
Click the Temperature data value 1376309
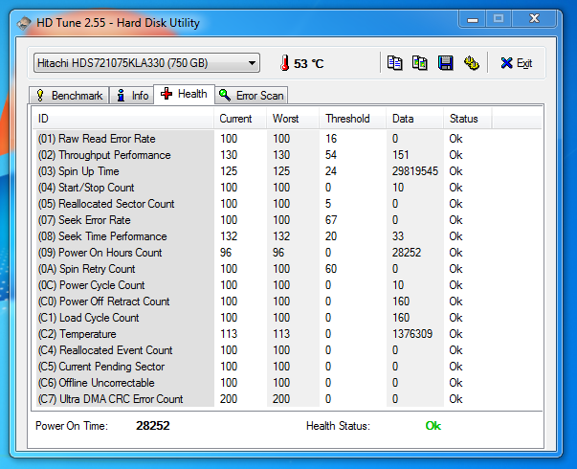pos(412,334)
